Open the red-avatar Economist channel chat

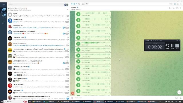click(38, 86)
